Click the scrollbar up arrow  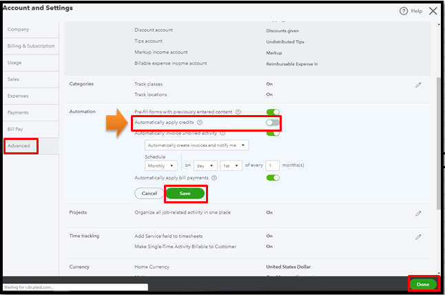click(439, 25)
